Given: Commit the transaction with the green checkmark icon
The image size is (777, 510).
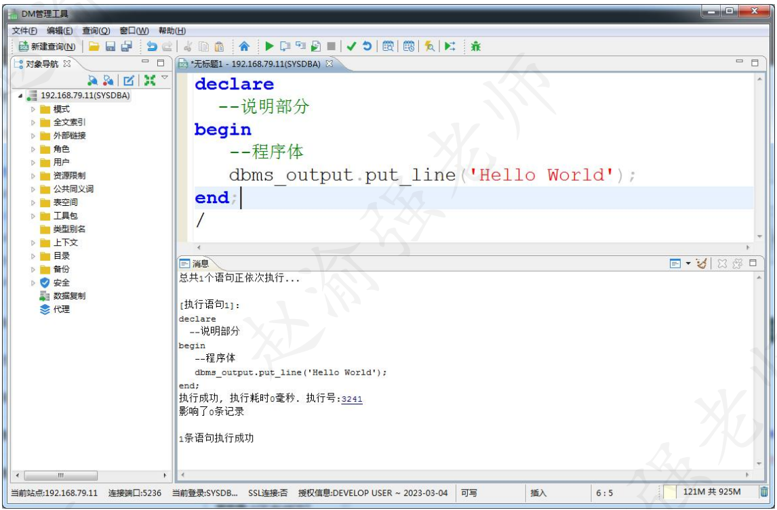Looking at the screenshot, I should pos(351,47).
